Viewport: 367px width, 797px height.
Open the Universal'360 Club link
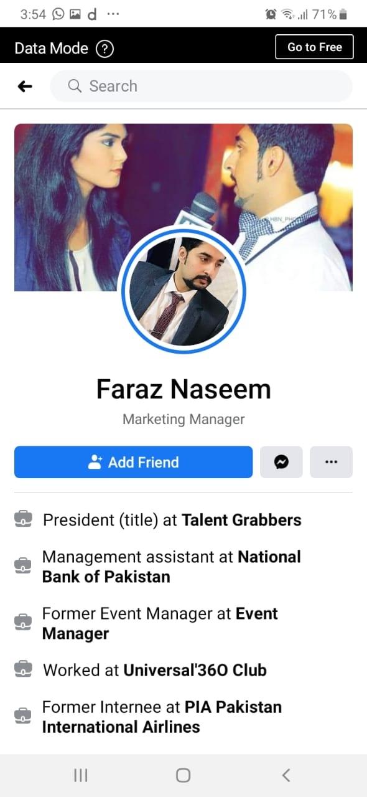tap(195, 670)
